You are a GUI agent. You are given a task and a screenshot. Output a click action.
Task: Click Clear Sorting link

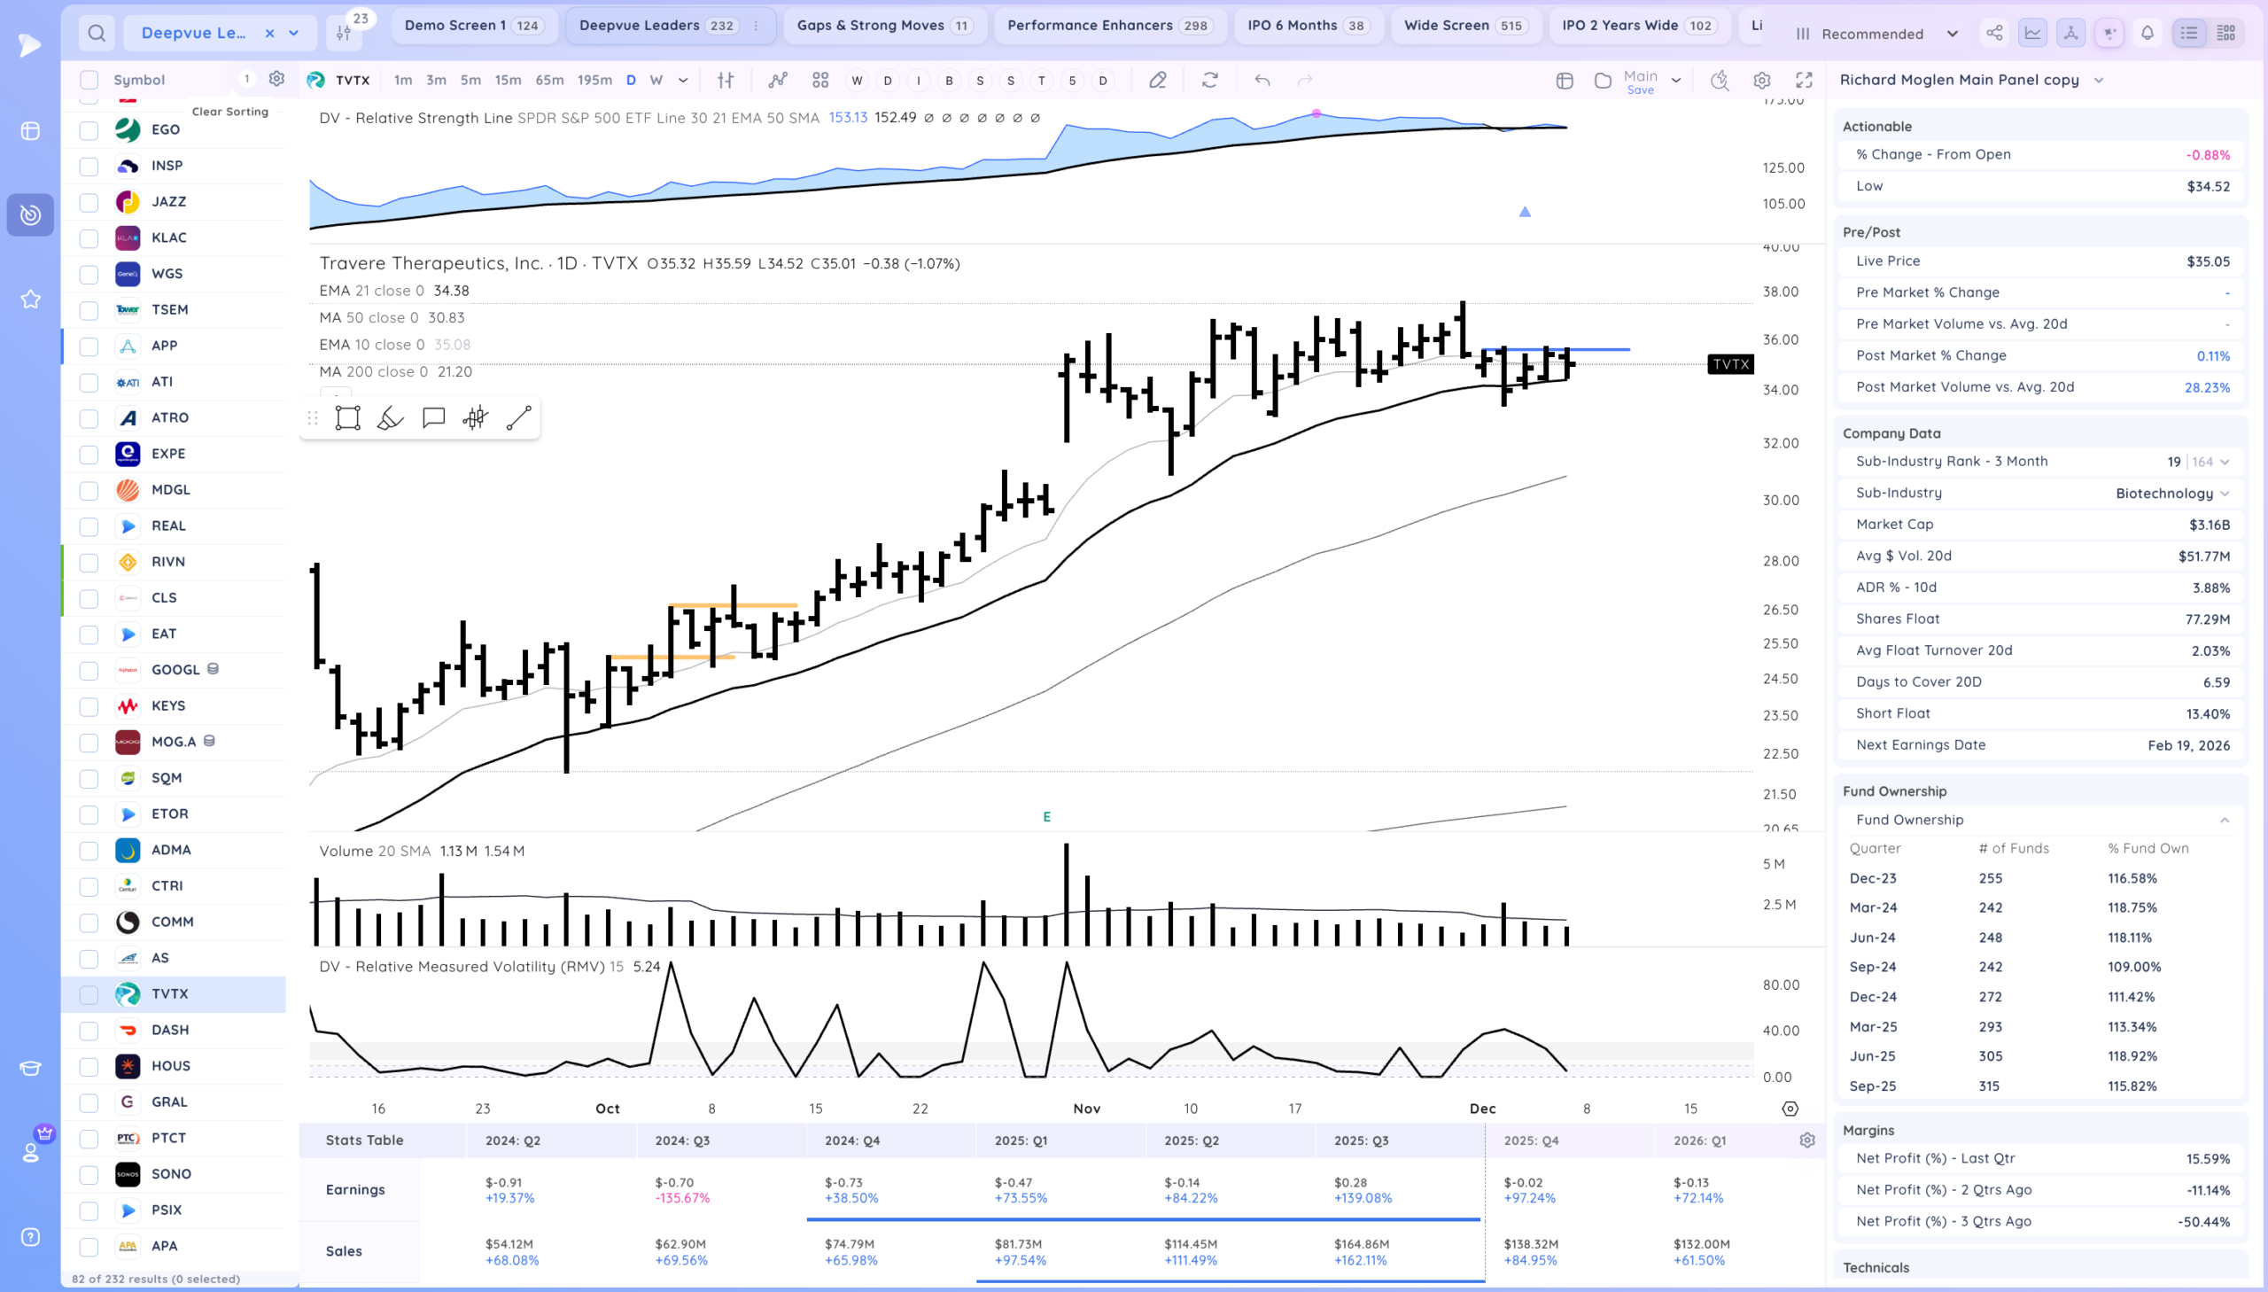[229, 112]
